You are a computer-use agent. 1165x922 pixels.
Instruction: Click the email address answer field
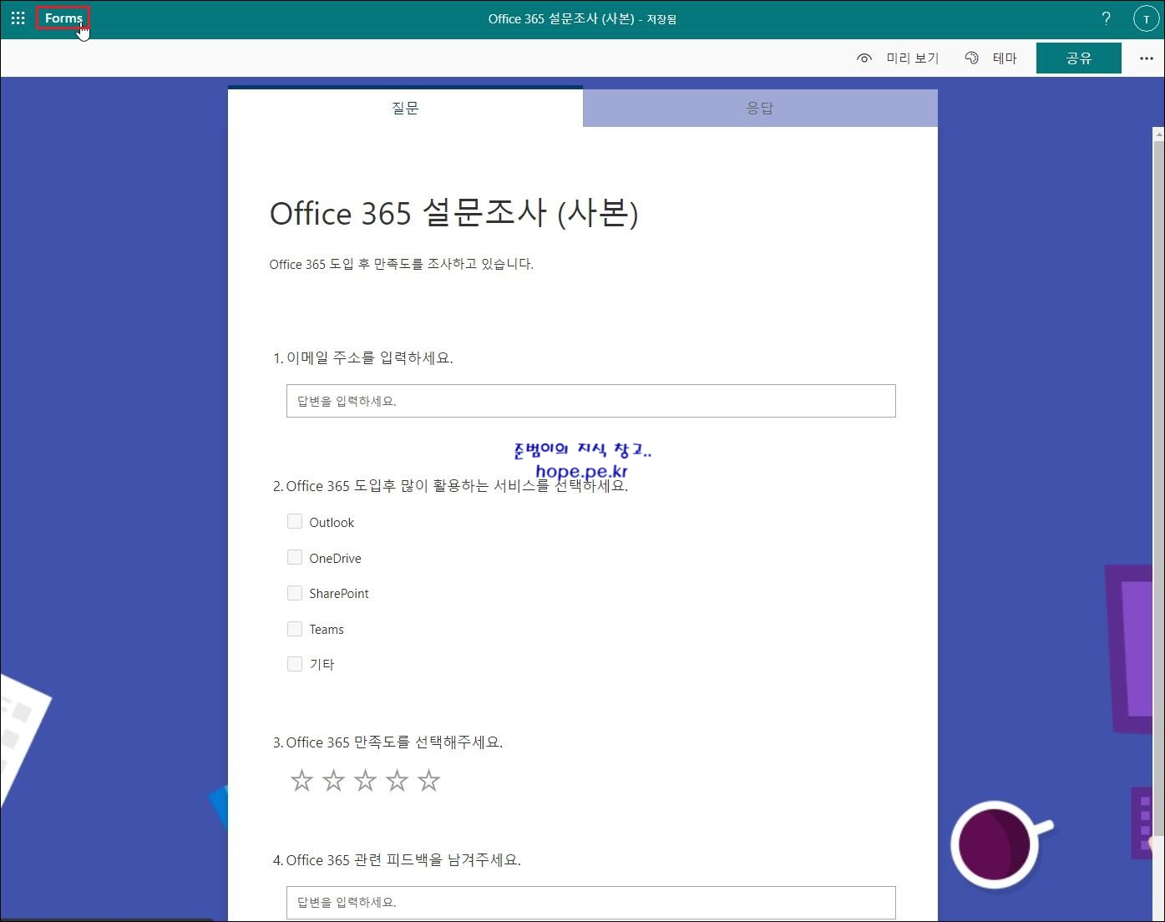[590, 401]
